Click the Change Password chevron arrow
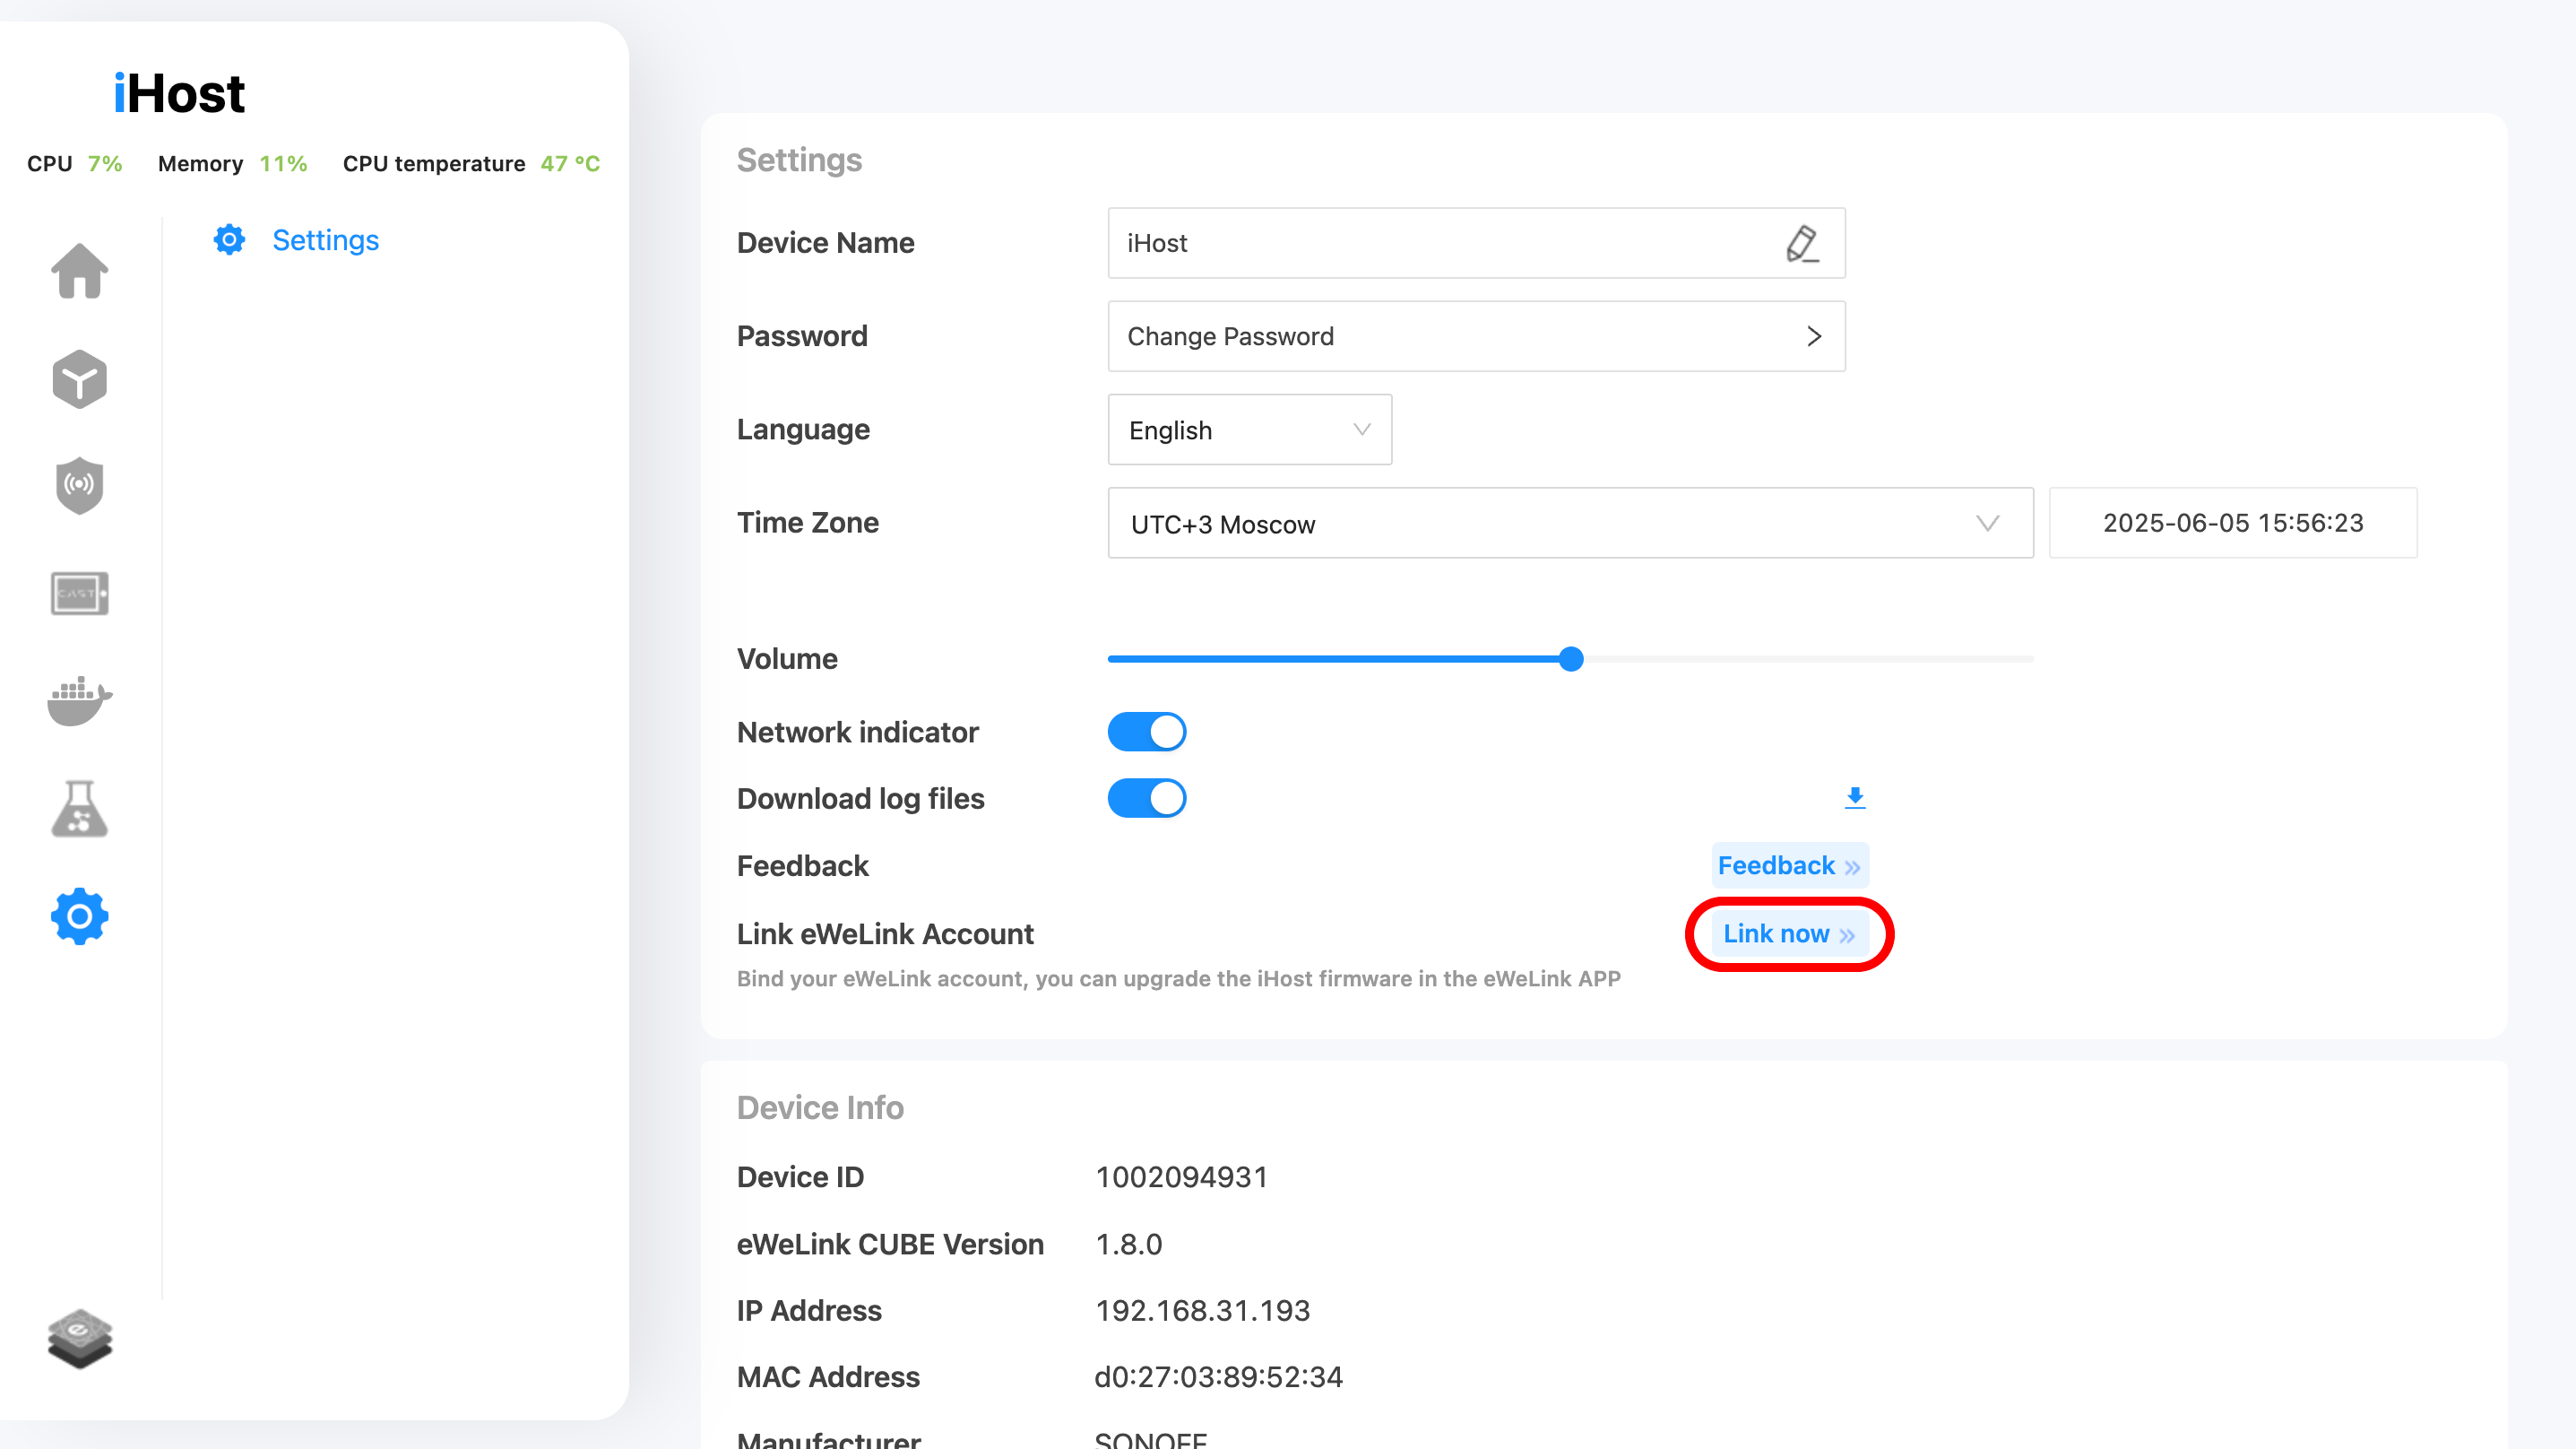Image resolution: width=2576 pixels, height=1449 pixels. [1814, 336]
